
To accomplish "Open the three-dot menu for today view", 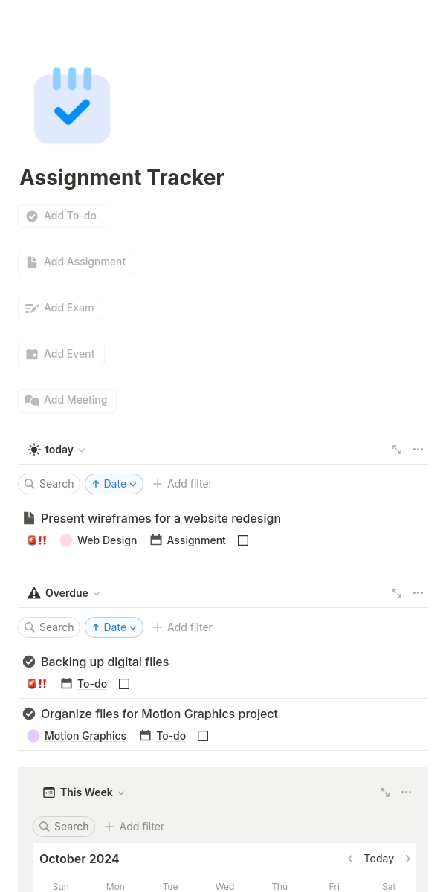I will 418,450.
